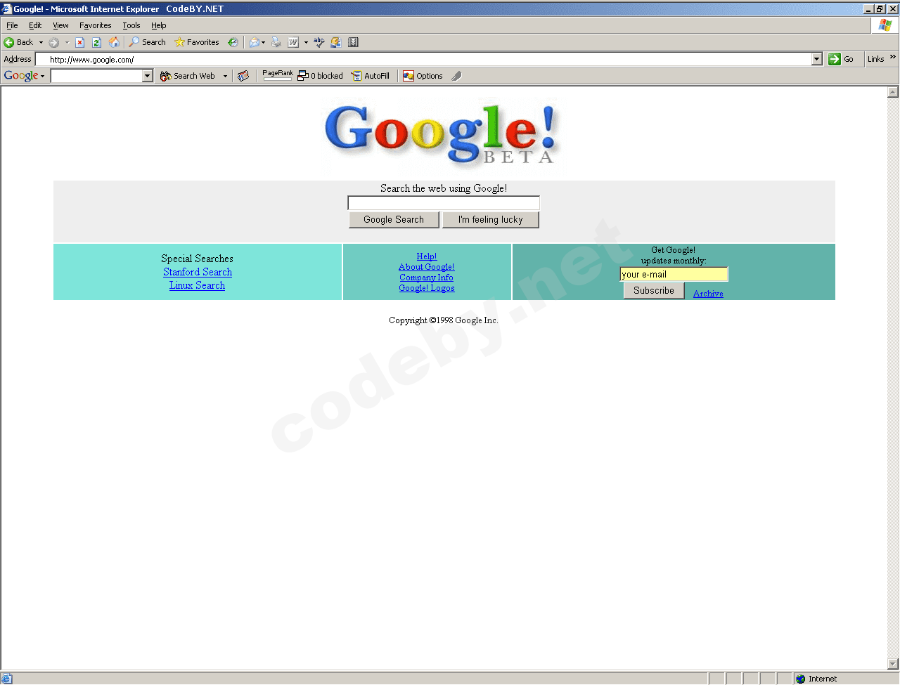Open the Archive link
The width and height of the screenshot is (900, 685).
click(x=708, y=294)
